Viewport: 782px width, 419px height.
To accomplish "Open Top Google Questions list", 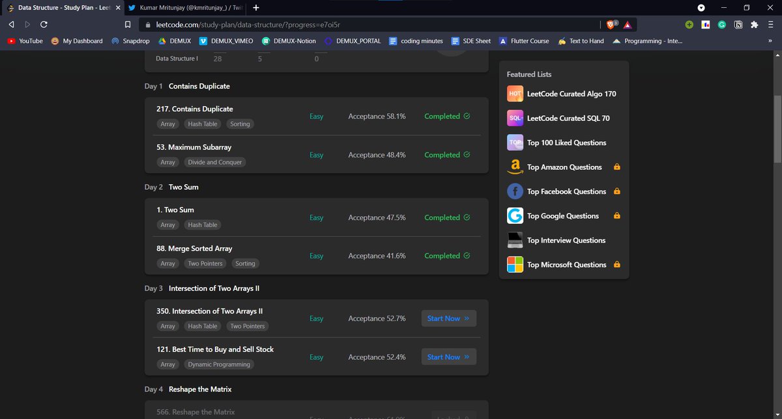I will click(553, 216).
